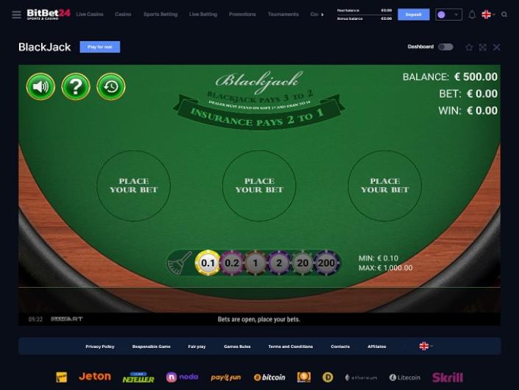Expand the header language flag selector
Screen dimensions: 519x390
pyautogui.click(x=488, y=15)
